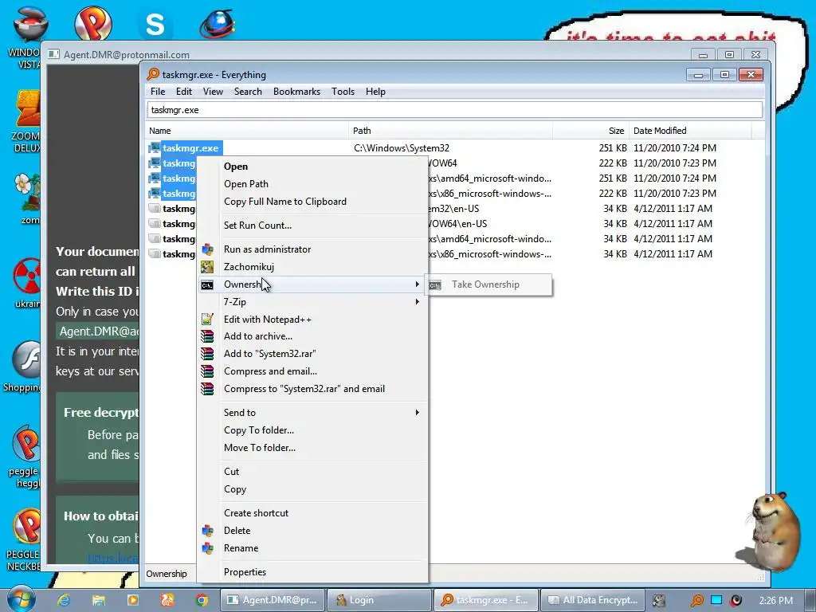
Task: Click Take Ownership in the submenu
Action: click(x=488, y=284)
